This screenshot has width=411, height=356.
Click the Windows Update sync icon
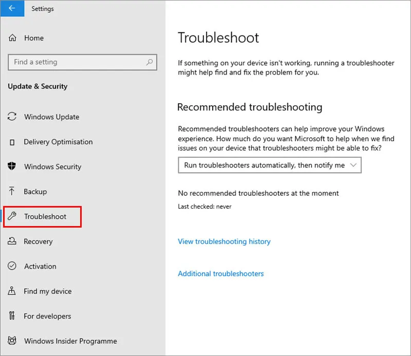click(x=12, y=117)
